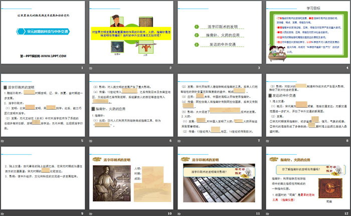Click the animation star icon under slide 11
The image size is (351, 216).
(179, 214)
